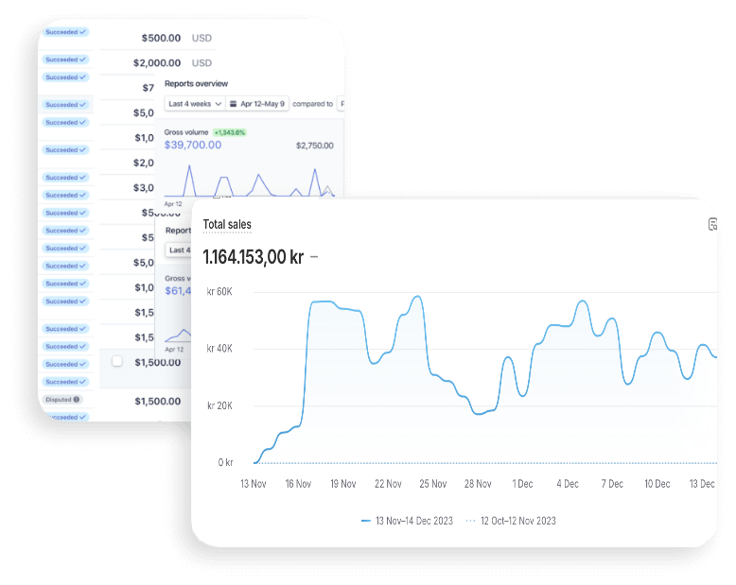This screenshot has width=736, height=585.
Task: Click the solid line legend marker for 13 Nov–14 Dec
Action: click(366, 521)
